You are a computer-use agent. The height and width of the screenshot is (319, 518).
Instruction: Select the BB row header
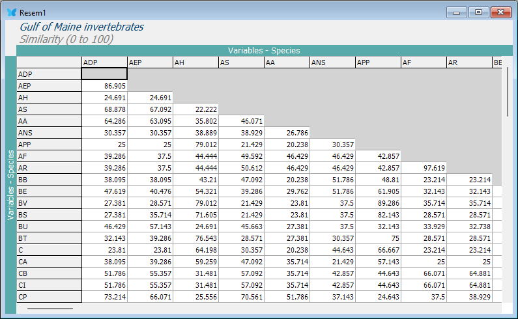tap(49, 180)
